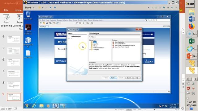Image resolution: width=198 pixels, height=111 pixels.
Task: Click Save All icon in NetBeans toolbar
Action: click(50, 23)
